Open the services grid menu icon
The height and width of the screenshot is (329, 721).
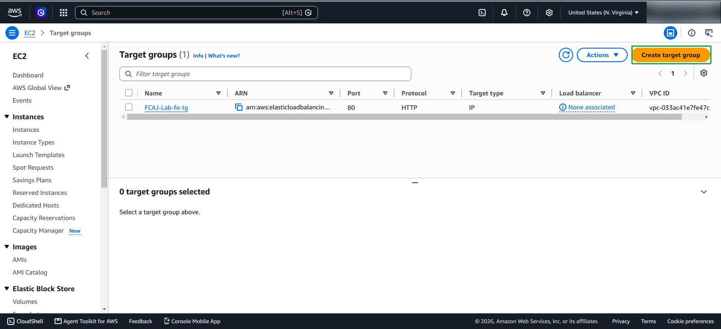64,13
